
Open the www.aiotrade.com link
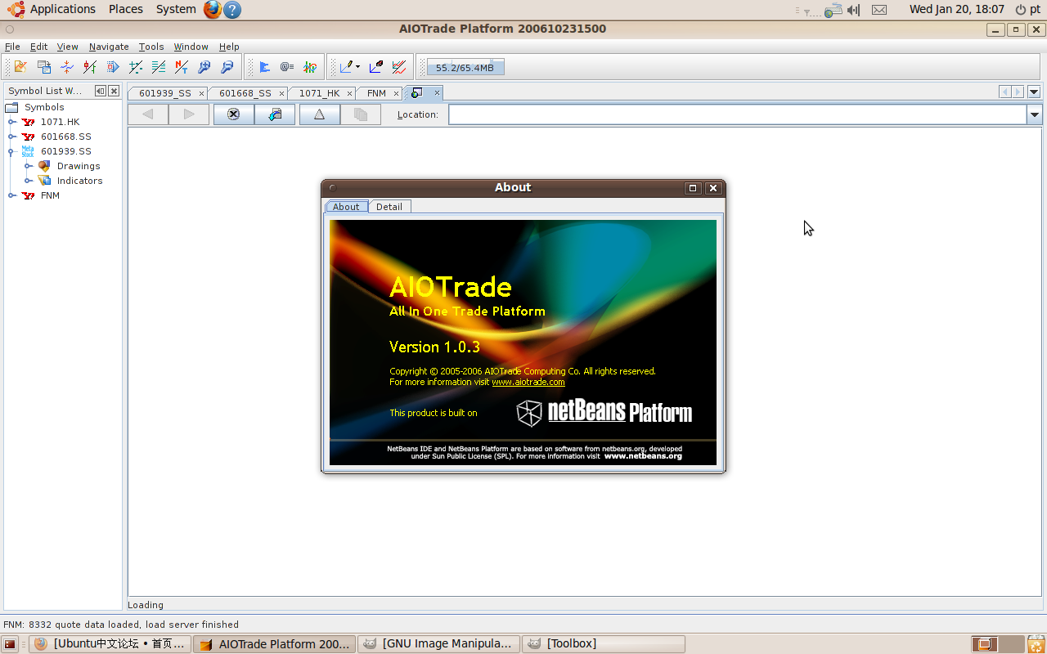coord(528,382)
